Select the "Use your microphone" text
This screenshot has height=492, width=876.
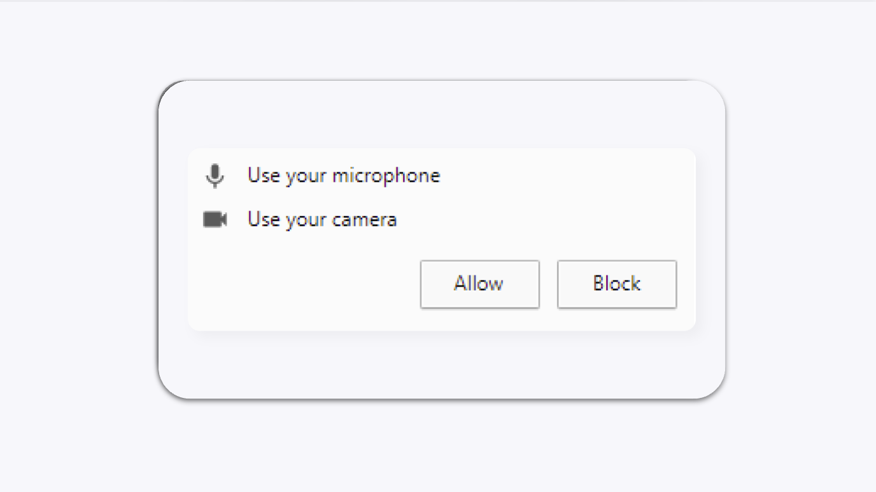(x=344, y=175)
